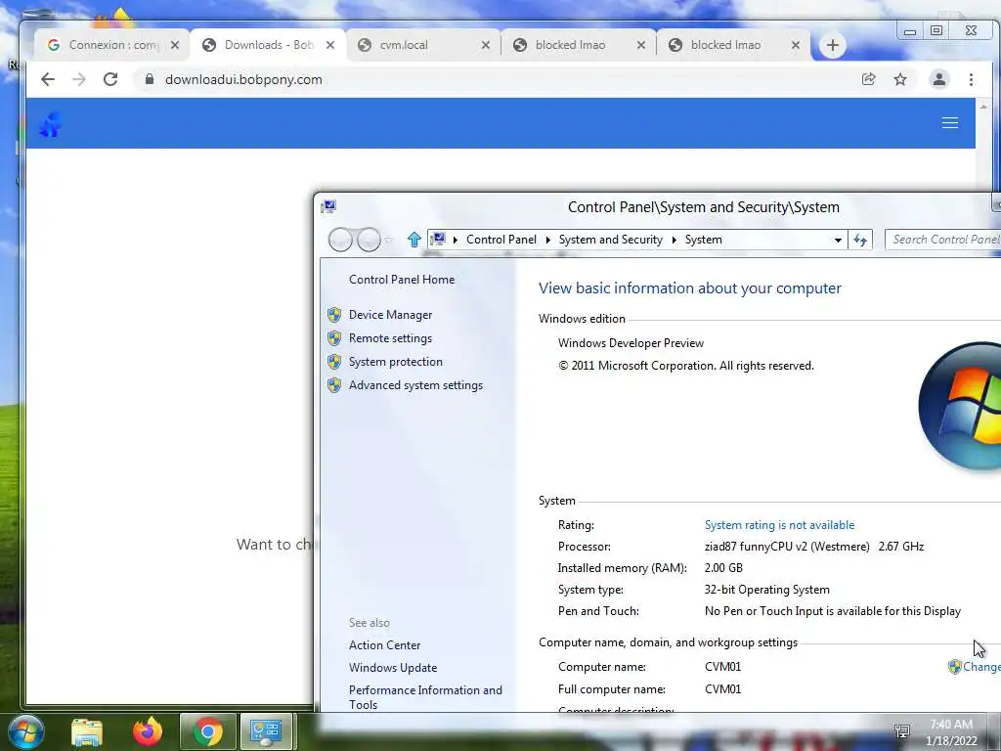Screen dimensions: 1001x751
Task: Click System and Security breadcrumb
Action: click(x=610, y=240)
